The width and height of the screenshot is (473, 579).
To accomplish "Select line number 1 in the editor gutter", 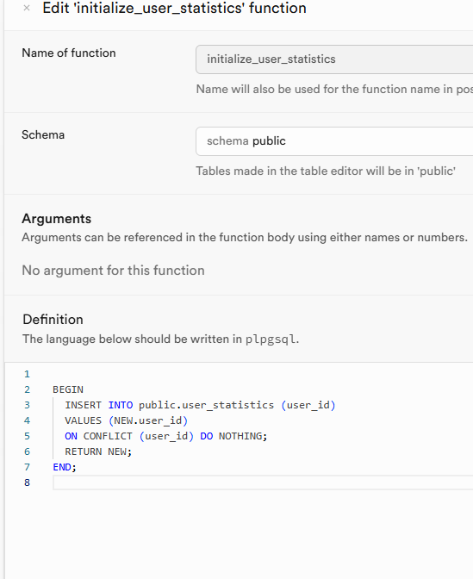I will [27, 374].
